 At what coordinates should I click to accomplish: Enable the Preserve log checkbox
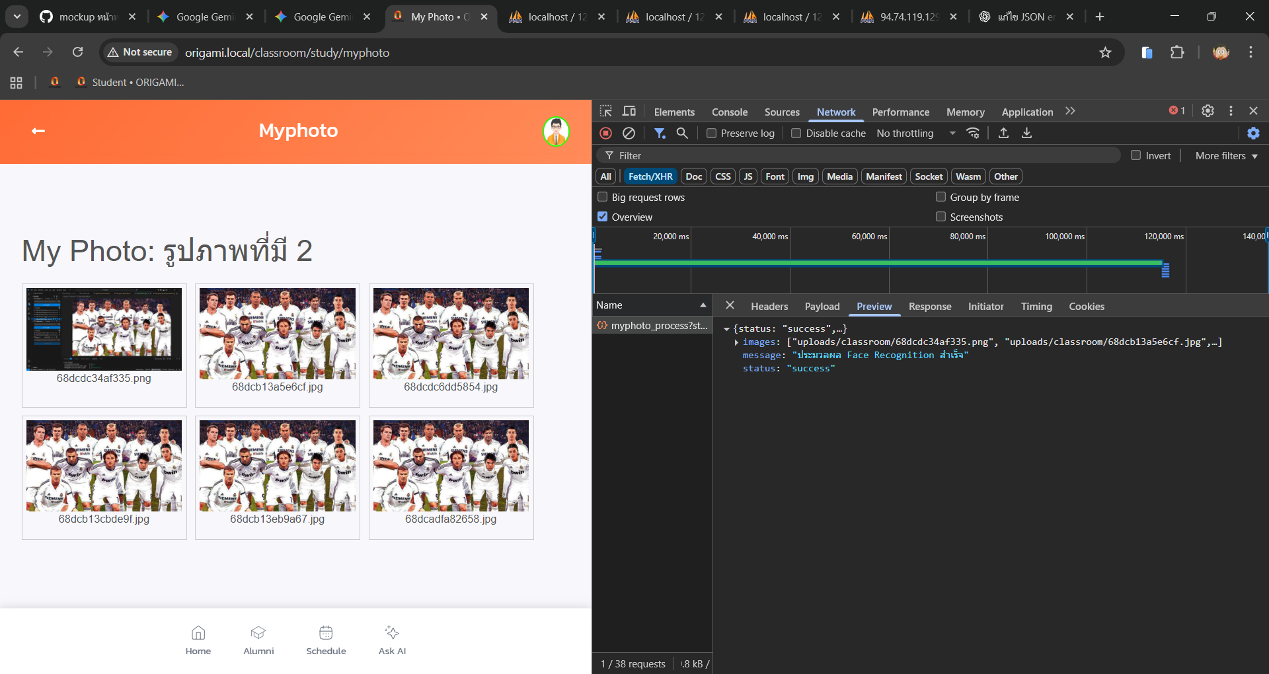tap(712, 133)
